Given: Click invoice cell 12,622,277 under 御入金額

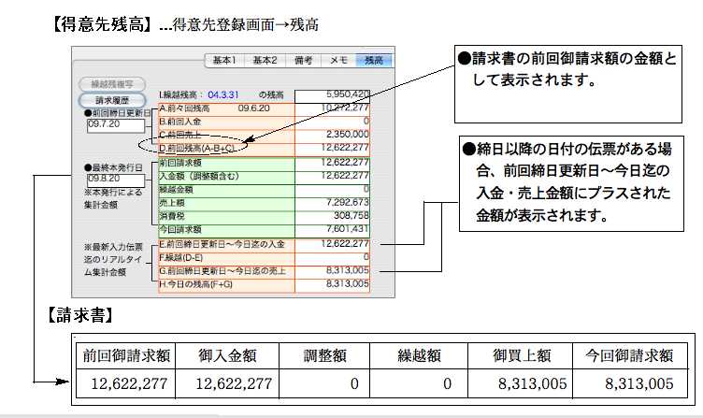Looking at the screenshot, I should click(x=227, y=384).
